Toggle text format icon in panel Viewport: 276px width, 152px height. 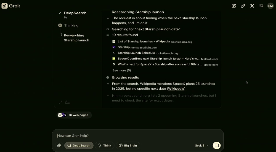point(67,102)
